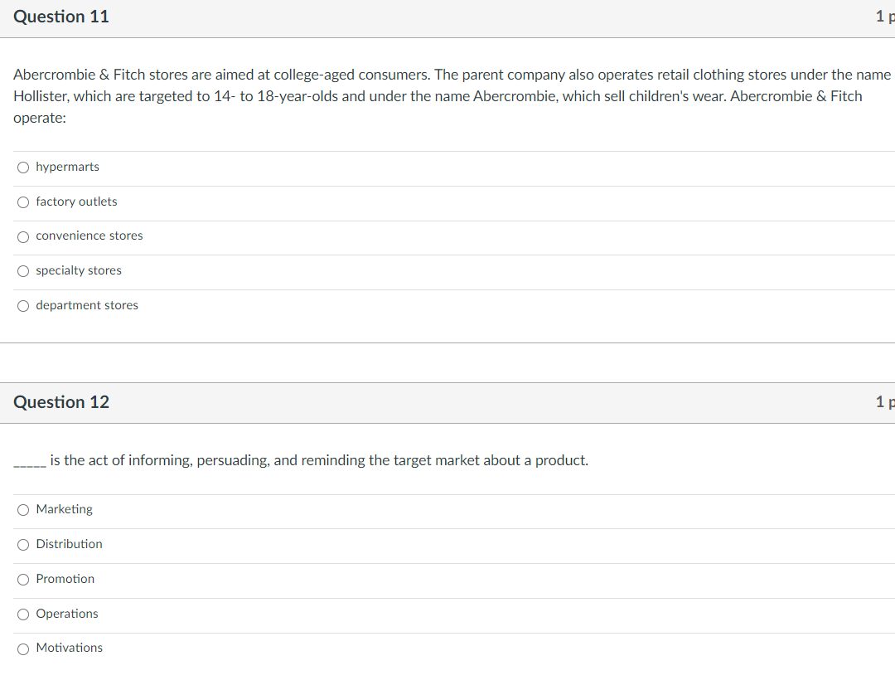Click the Question 11 points indicator
The image size is (895, 680).
(x=885, y=17)
